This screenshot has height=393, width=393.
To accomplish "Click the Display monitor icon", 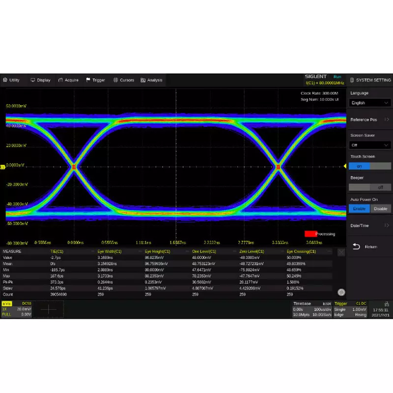I will coord(33,80).
